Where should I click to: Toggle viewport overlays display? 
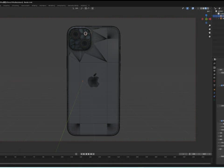[x=193, y=8]
